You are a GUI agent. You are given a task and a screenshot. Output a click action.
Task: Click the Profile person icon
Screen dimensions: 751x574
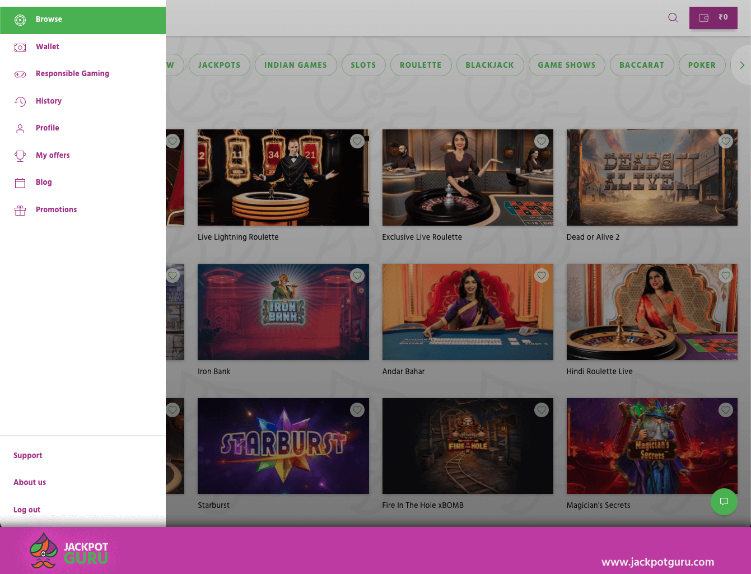click(x=20, y=129)
